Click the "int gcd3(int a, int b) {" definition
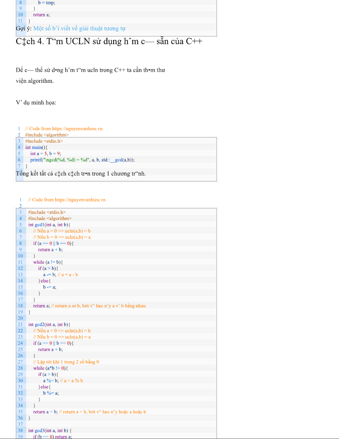 [50, 430]
